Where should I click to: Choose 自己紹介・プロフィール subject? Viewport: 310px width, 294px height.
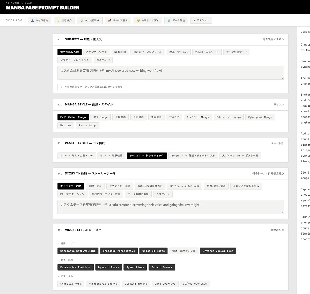148,52
